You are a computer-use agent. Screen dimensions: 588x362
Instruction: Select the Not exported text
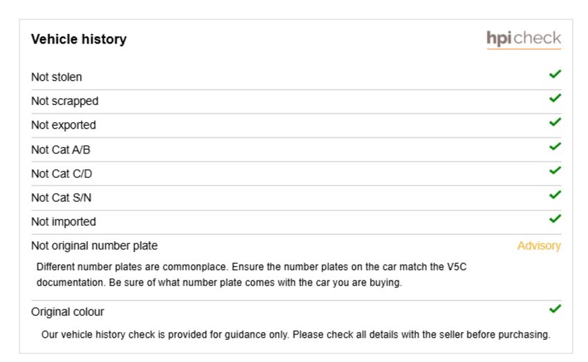pyautogui.click(x=64, y=126)
